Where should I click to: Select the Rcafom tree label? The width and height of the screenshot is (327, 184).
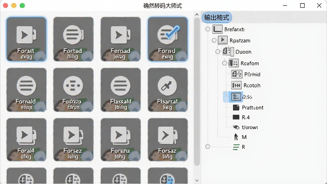pos(250,63)
